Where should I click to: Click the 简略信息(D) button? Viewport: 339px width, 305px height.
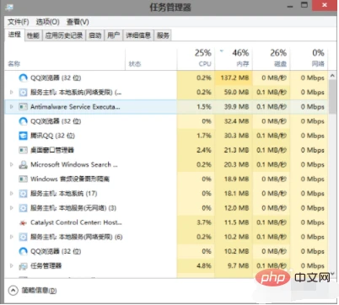[39, 291]
